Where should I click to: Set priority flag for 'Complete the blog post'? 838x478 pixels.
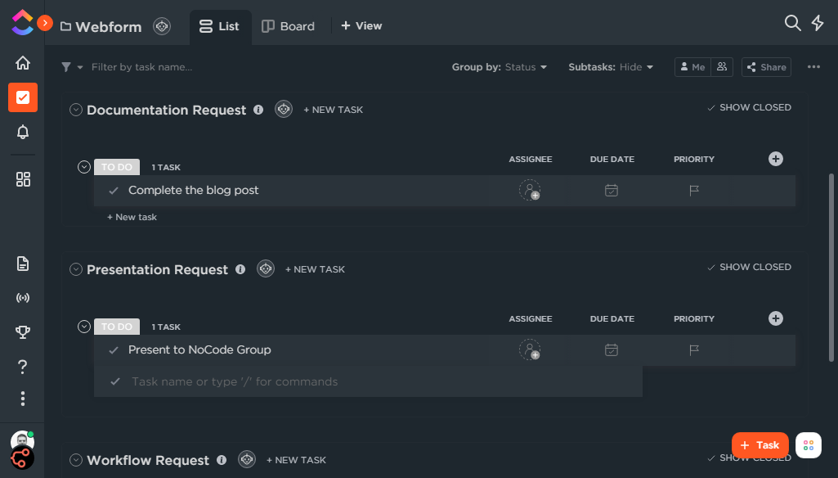[x=694, y=191]
